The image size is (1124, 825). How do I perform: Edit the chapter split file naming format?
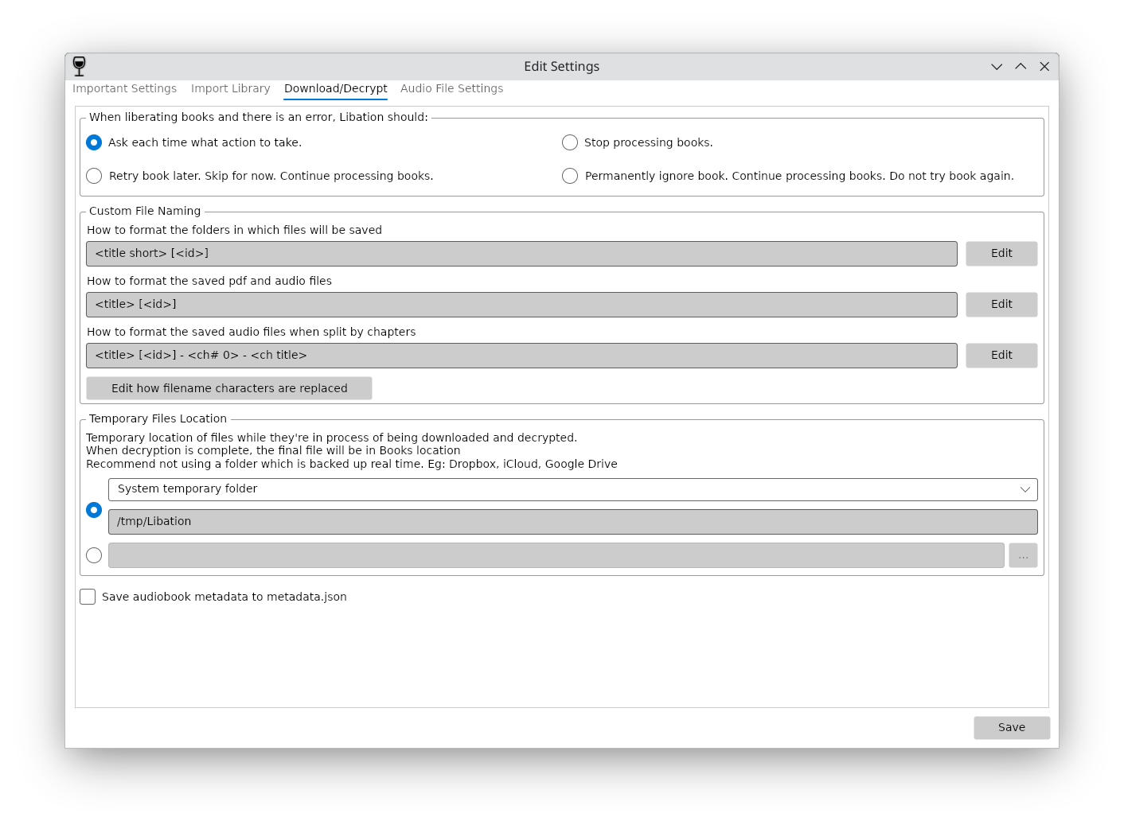[1001, 355]
